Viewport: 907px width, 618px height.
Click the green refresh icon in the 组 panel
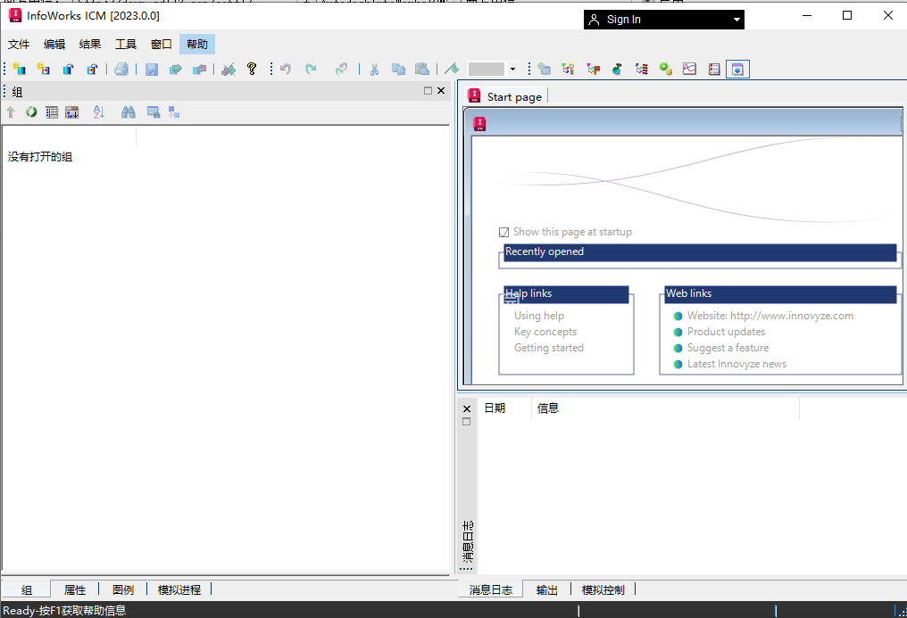tap(31, 111)
